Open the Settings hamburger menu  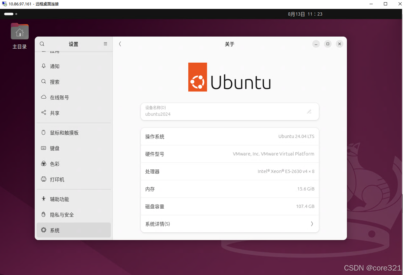[x=105, y=44]
